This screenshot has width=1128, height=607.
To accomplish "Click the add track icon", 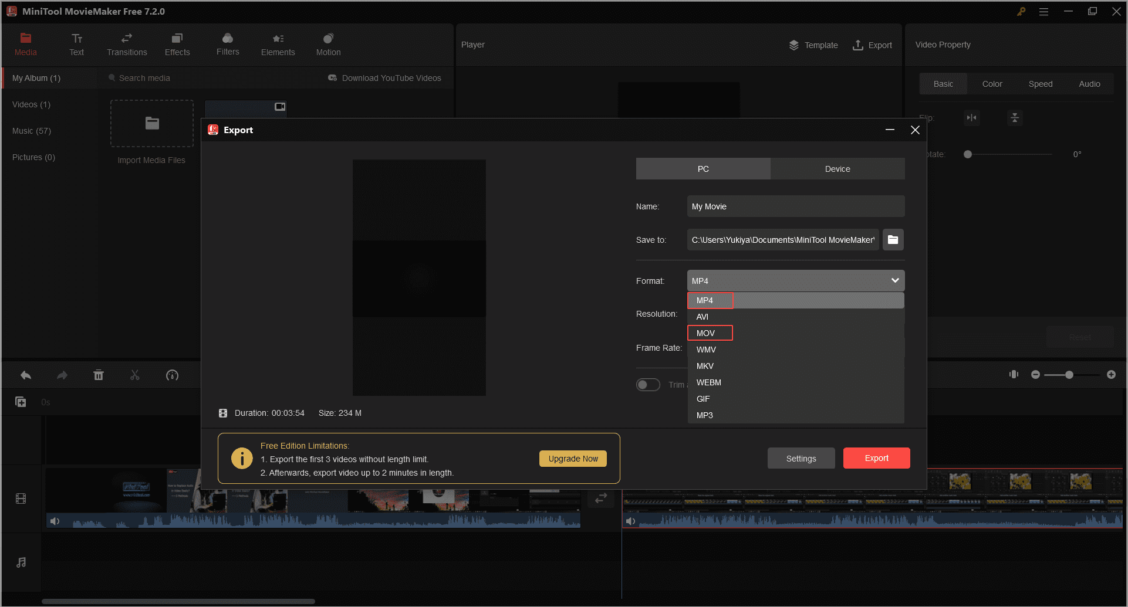I will [x=21, y=402].
